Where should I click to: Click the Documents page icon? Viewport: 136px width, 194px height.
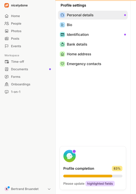pyautogui.click(x=7, y=69)
